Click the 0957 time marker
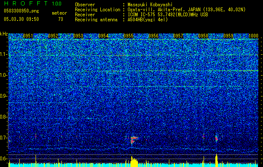The height and width of the screenshot is (167, 263). click(x=178, y=36)
